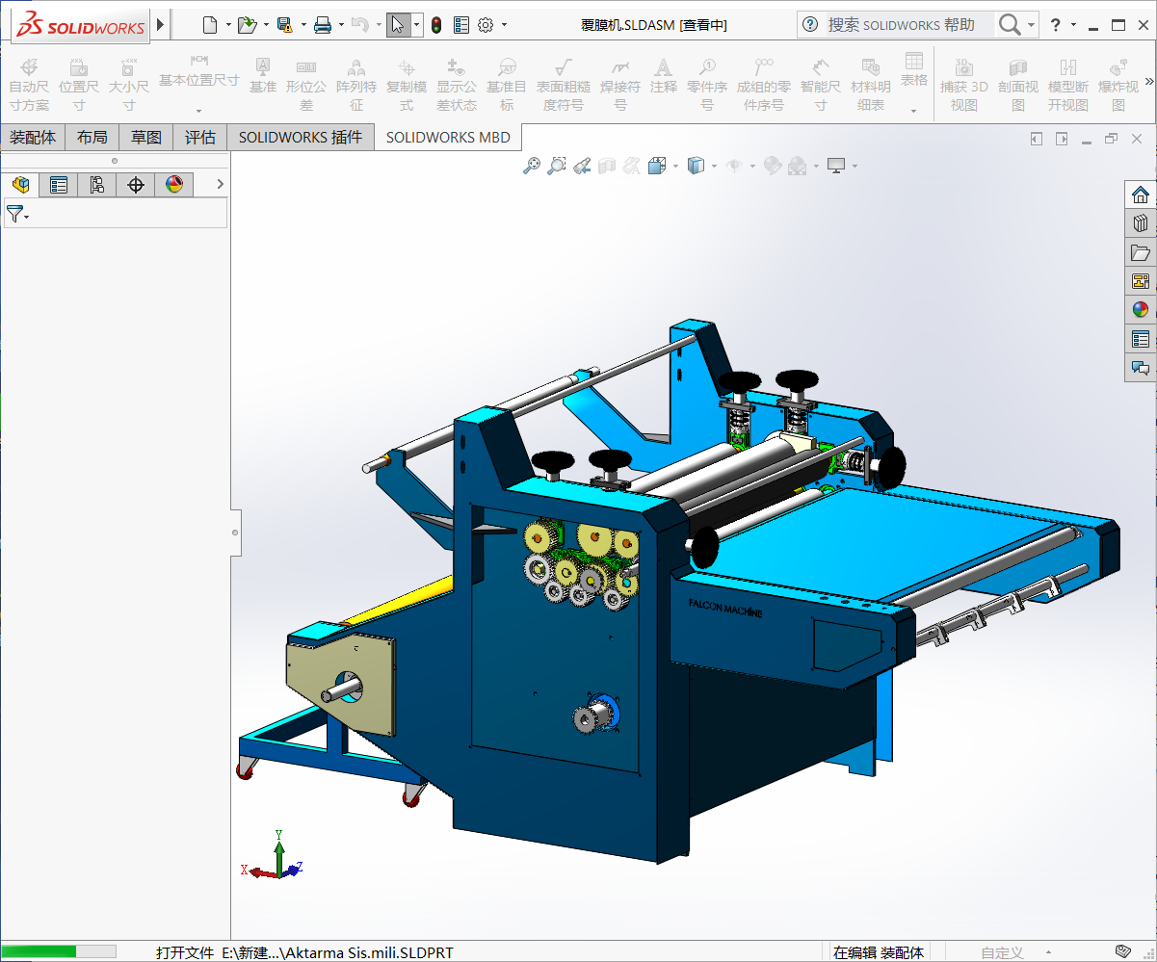Expand the search type dropdown beside magnifier
The height and width of the screenshot is (962, 1157).
(x=1032, y=25)
